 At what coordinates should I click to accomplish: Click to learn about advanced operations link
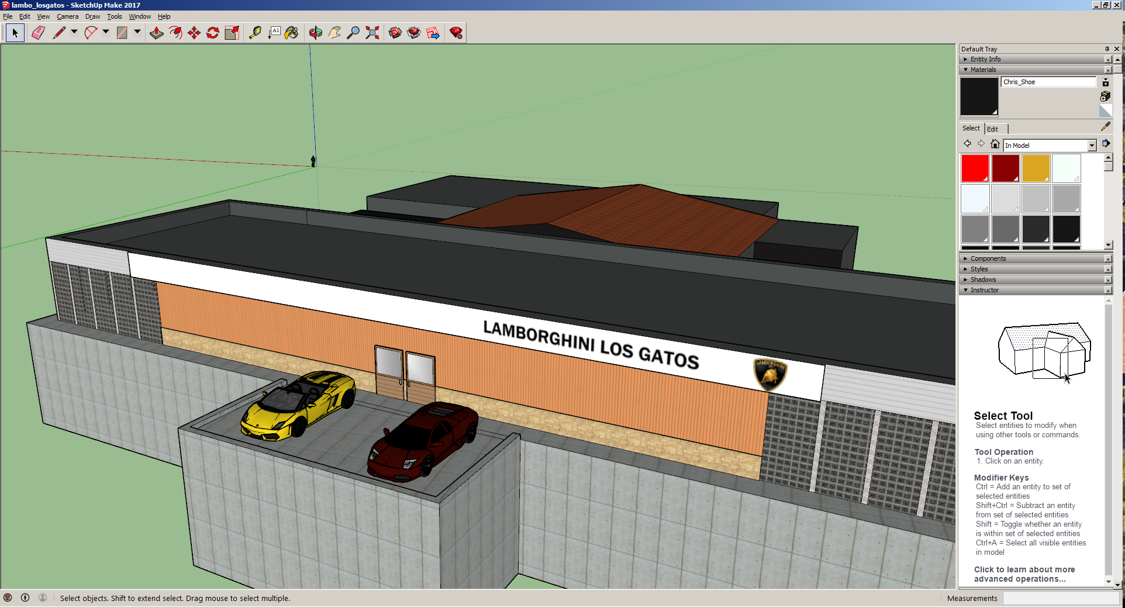tap(1024, 574)
